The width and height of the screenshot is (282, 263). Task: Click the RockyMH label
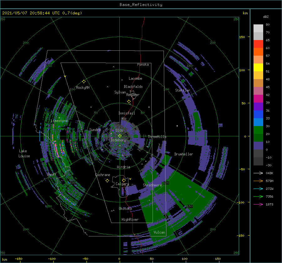point(83,88)
